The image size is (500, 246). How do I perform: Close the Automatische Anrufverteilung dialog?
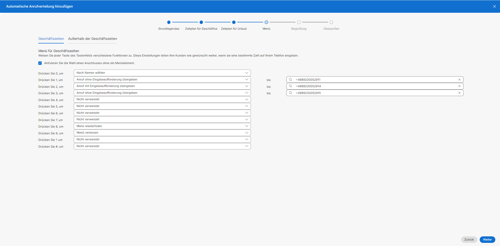[494, 7]
